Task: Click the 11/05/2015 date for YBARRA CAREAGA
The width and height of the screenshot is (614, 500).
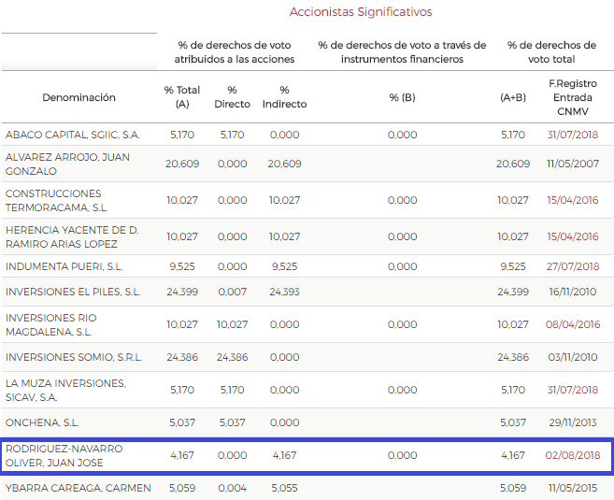Action: tap(573, 488)
